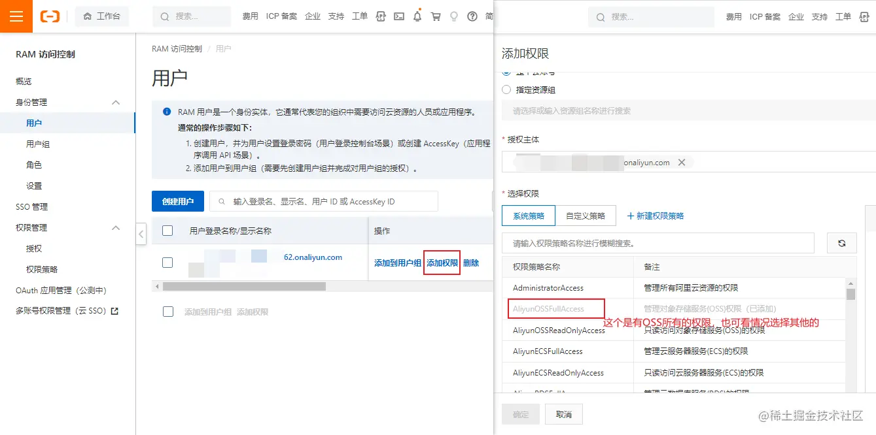Click the Alibaba Cloud logo
This screenshot has width=876, height=435.
click(50, 16)
